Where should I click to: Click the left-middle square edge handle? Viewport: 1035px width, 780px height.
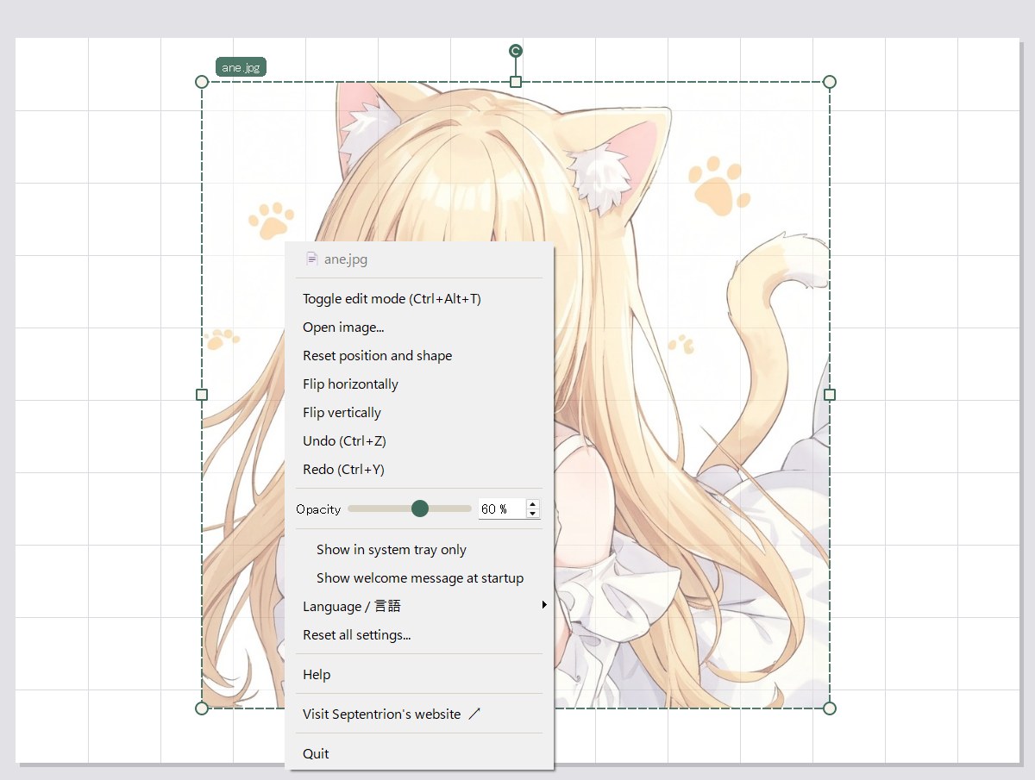pos(202,395)
